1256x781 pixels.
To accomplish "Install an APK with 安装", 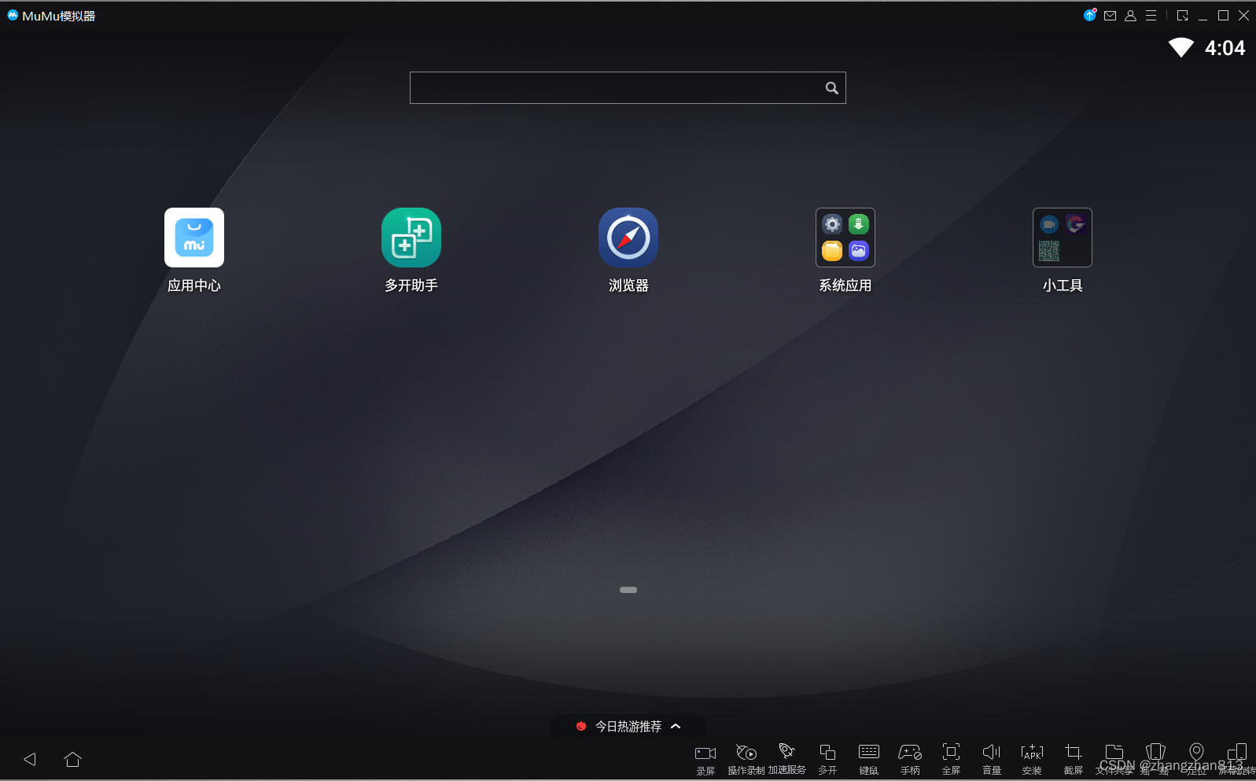I will point(1032,760).
